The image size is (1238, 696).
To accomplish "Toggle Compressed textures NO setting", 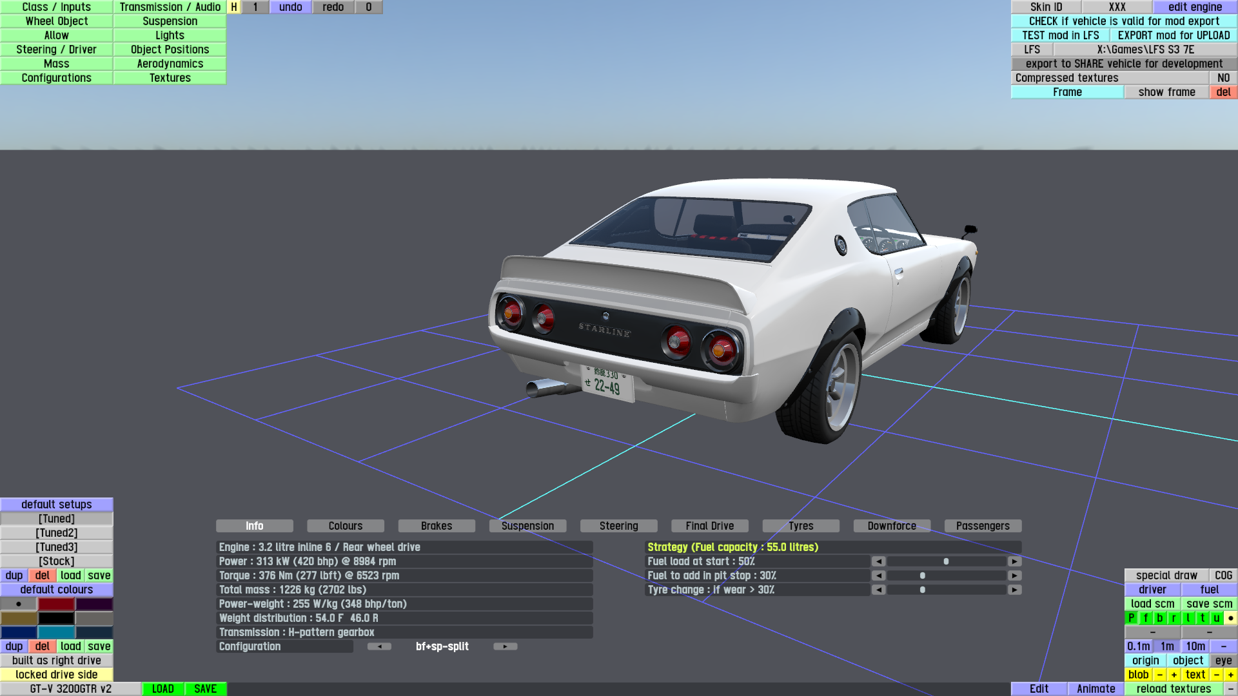I will [x=1223, y=78].
